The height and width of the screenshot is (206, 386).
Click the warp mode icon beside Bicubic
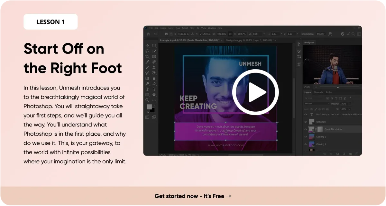coord(330,34)
